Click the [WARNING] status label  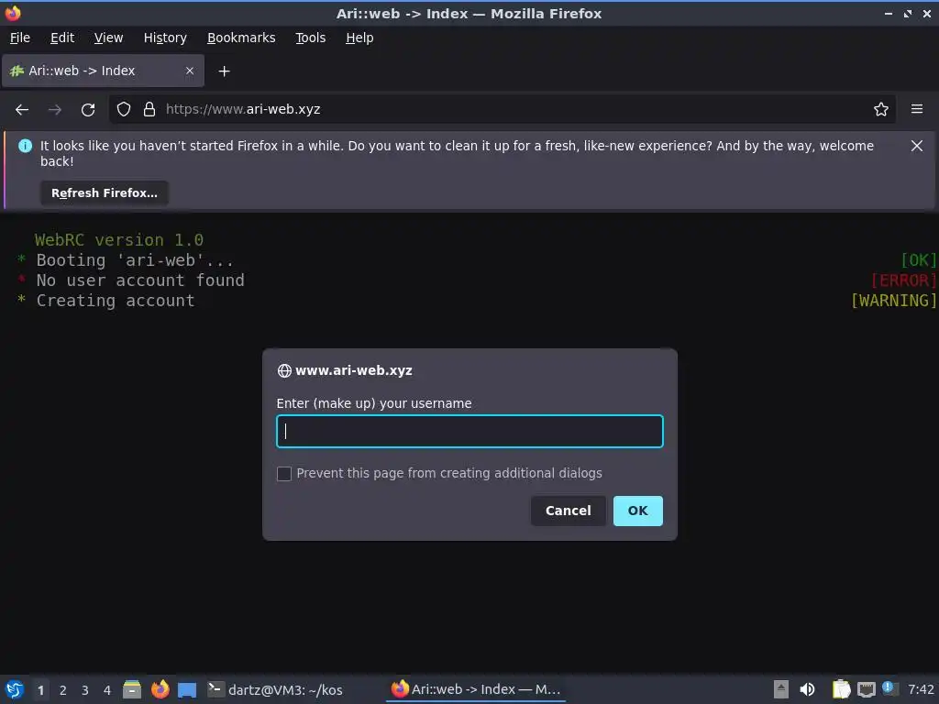[x=893, y=301]
